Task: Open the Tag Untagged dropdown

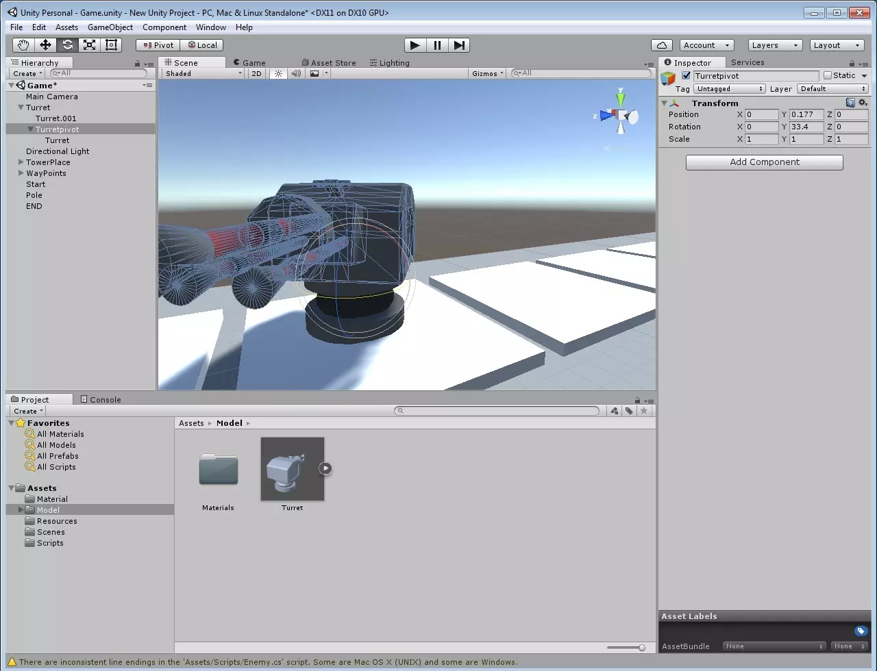Action: pyautogui.click(x=729, y=89)
